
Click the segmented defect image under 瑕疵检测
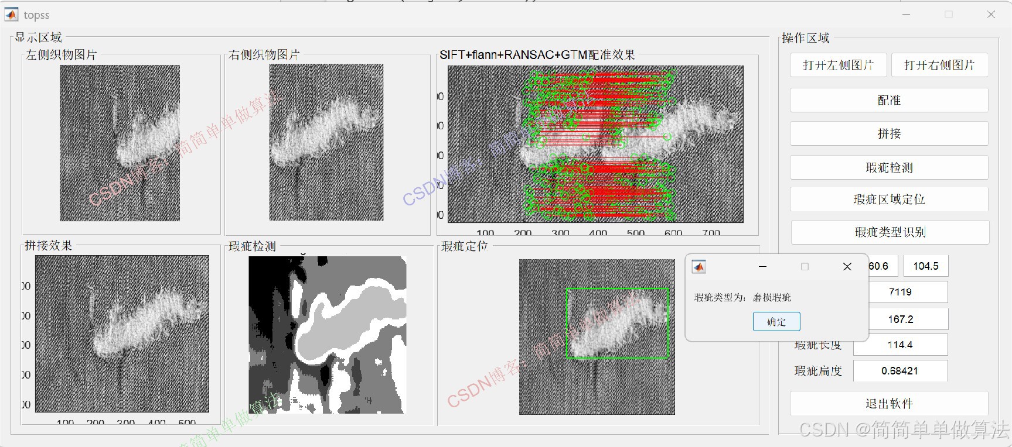pyautogui.click(x=328, y=335)
